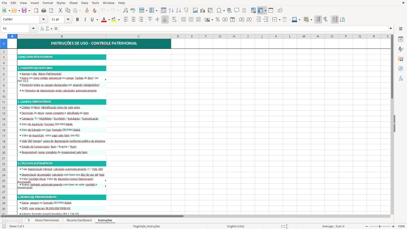Apply yellow background highlight color
Viewport: 407px width, 229px height.
point(114,20)
